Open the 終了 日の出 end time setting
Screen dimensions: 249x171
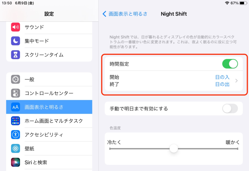[222, 84]
